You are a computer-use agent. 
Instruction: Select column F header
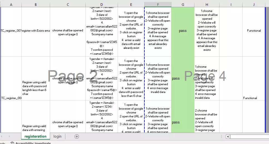tap(158, 5)
